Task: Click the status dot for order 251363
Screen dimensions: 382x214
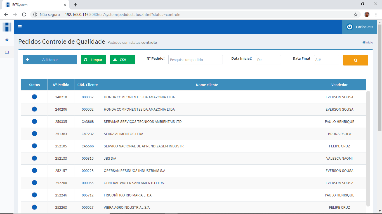Action: pos(34,134)
